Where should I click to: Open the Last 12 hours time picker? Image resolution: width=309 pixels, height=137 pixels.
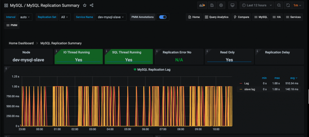[x=256, y=5]
